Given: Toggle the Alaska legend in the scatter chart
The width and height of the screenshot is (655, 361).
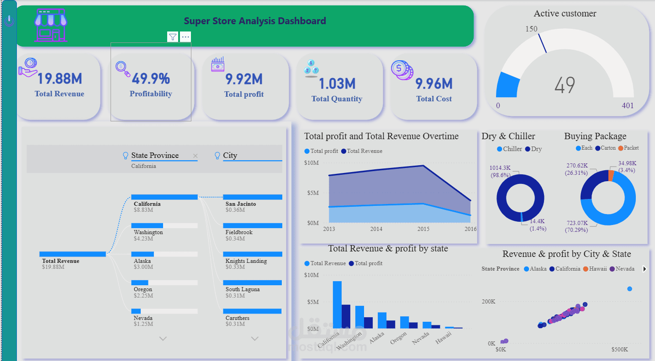Looking at the screenshot, I should point(535,269).
